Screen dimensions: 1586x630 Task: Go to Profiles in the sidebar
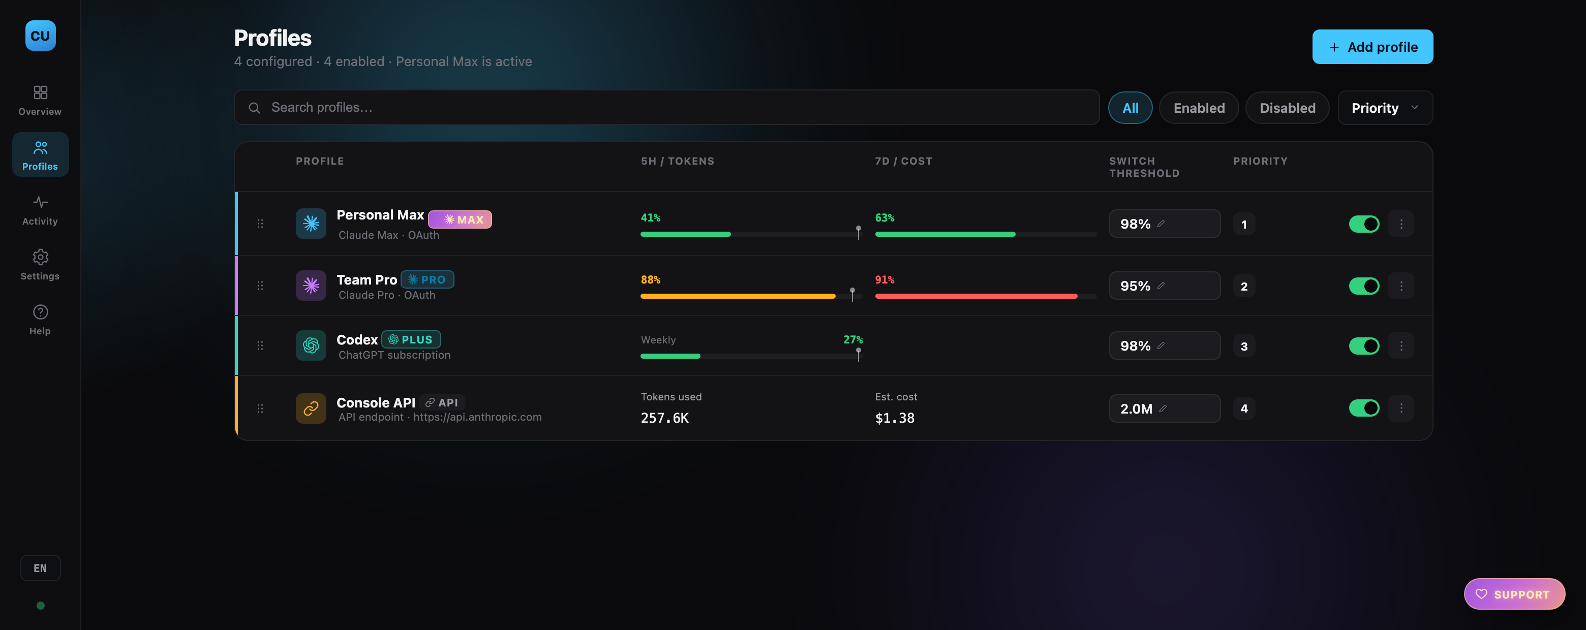pos(40,155)
